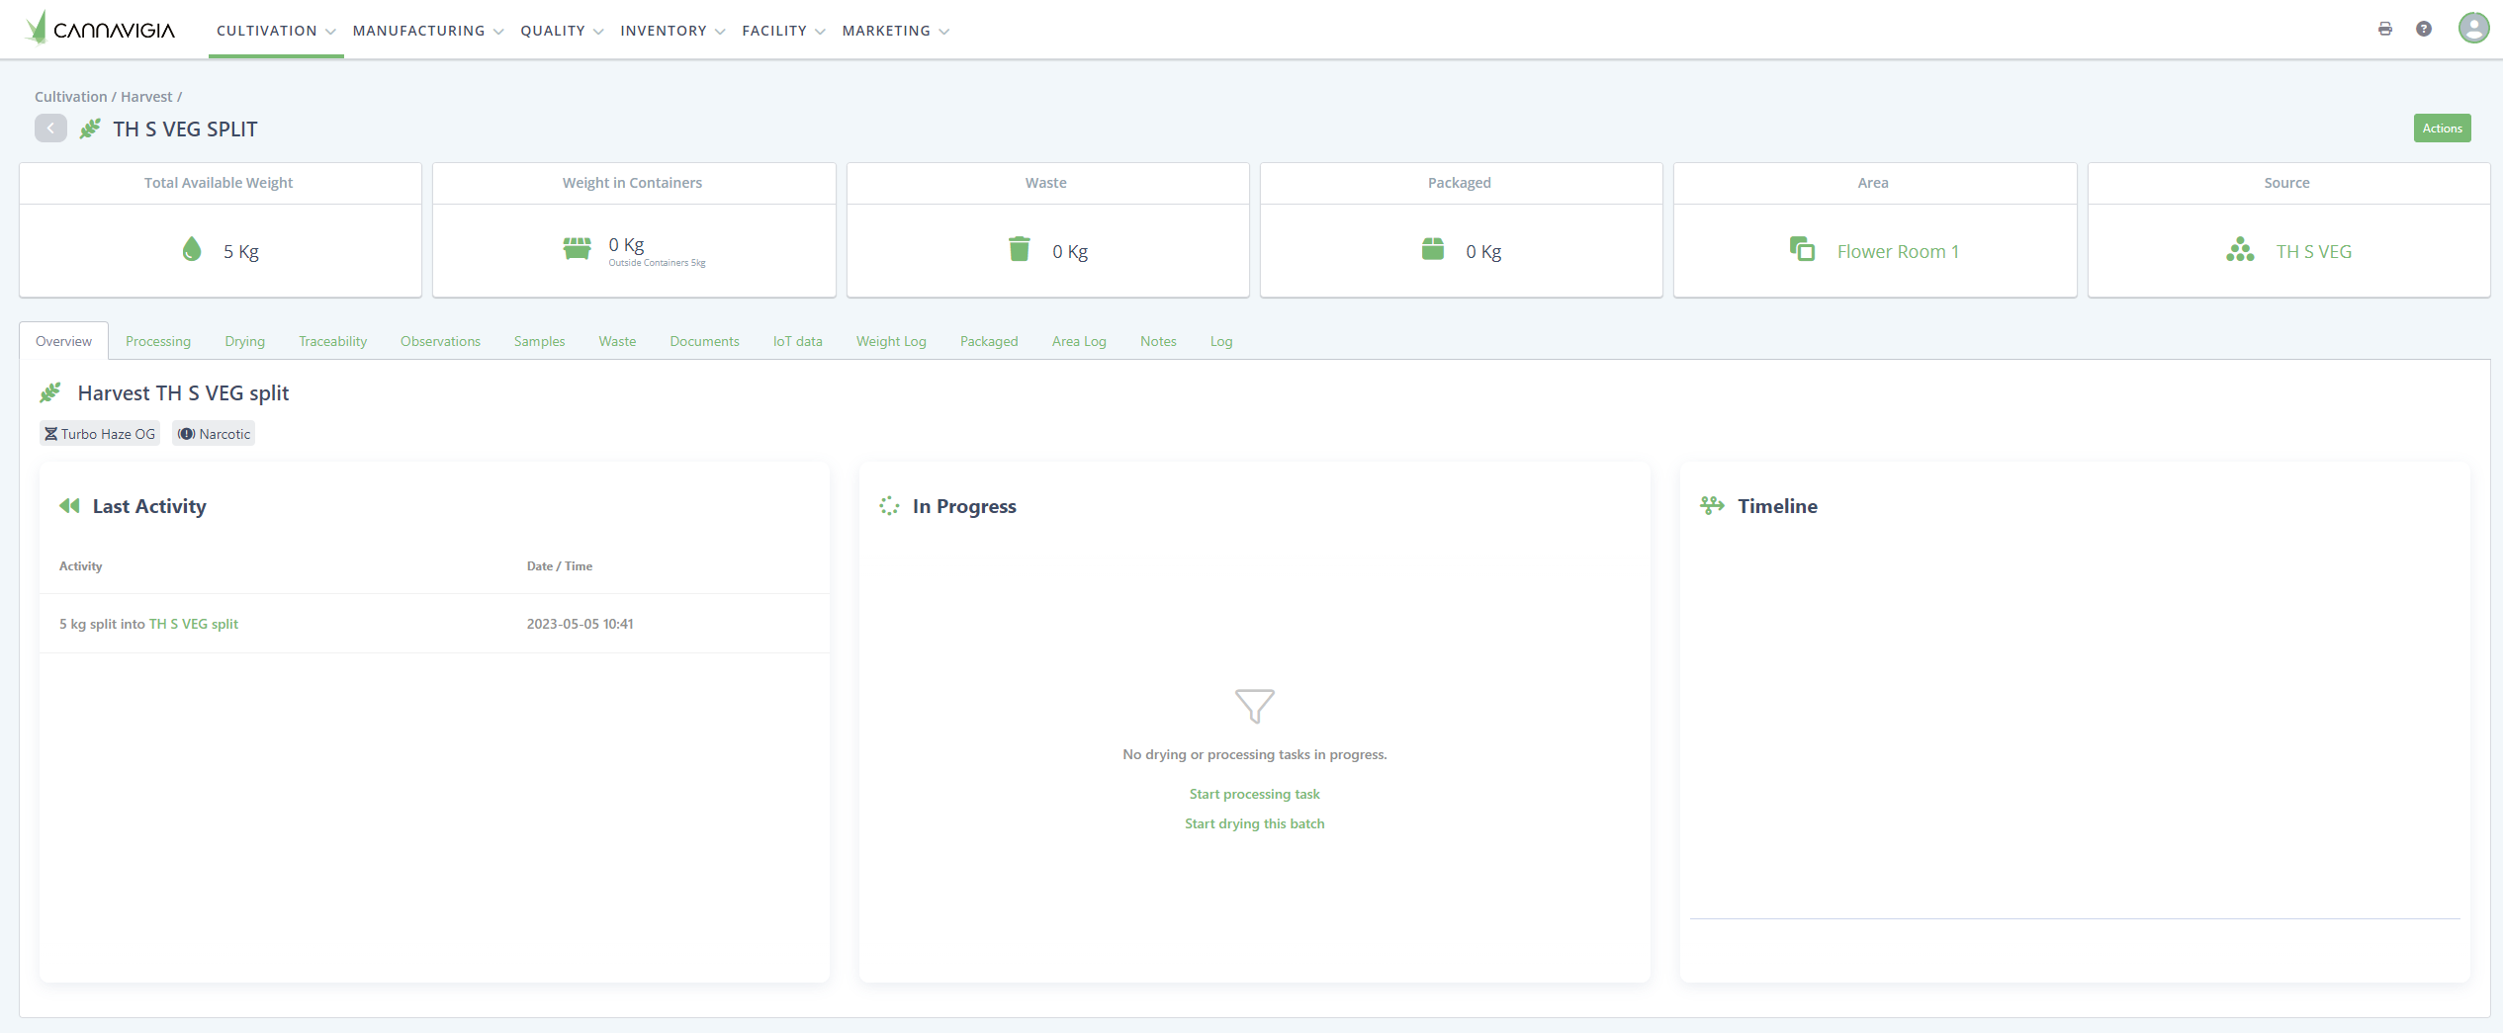Click the Start processing task link

coord(1254,794)
